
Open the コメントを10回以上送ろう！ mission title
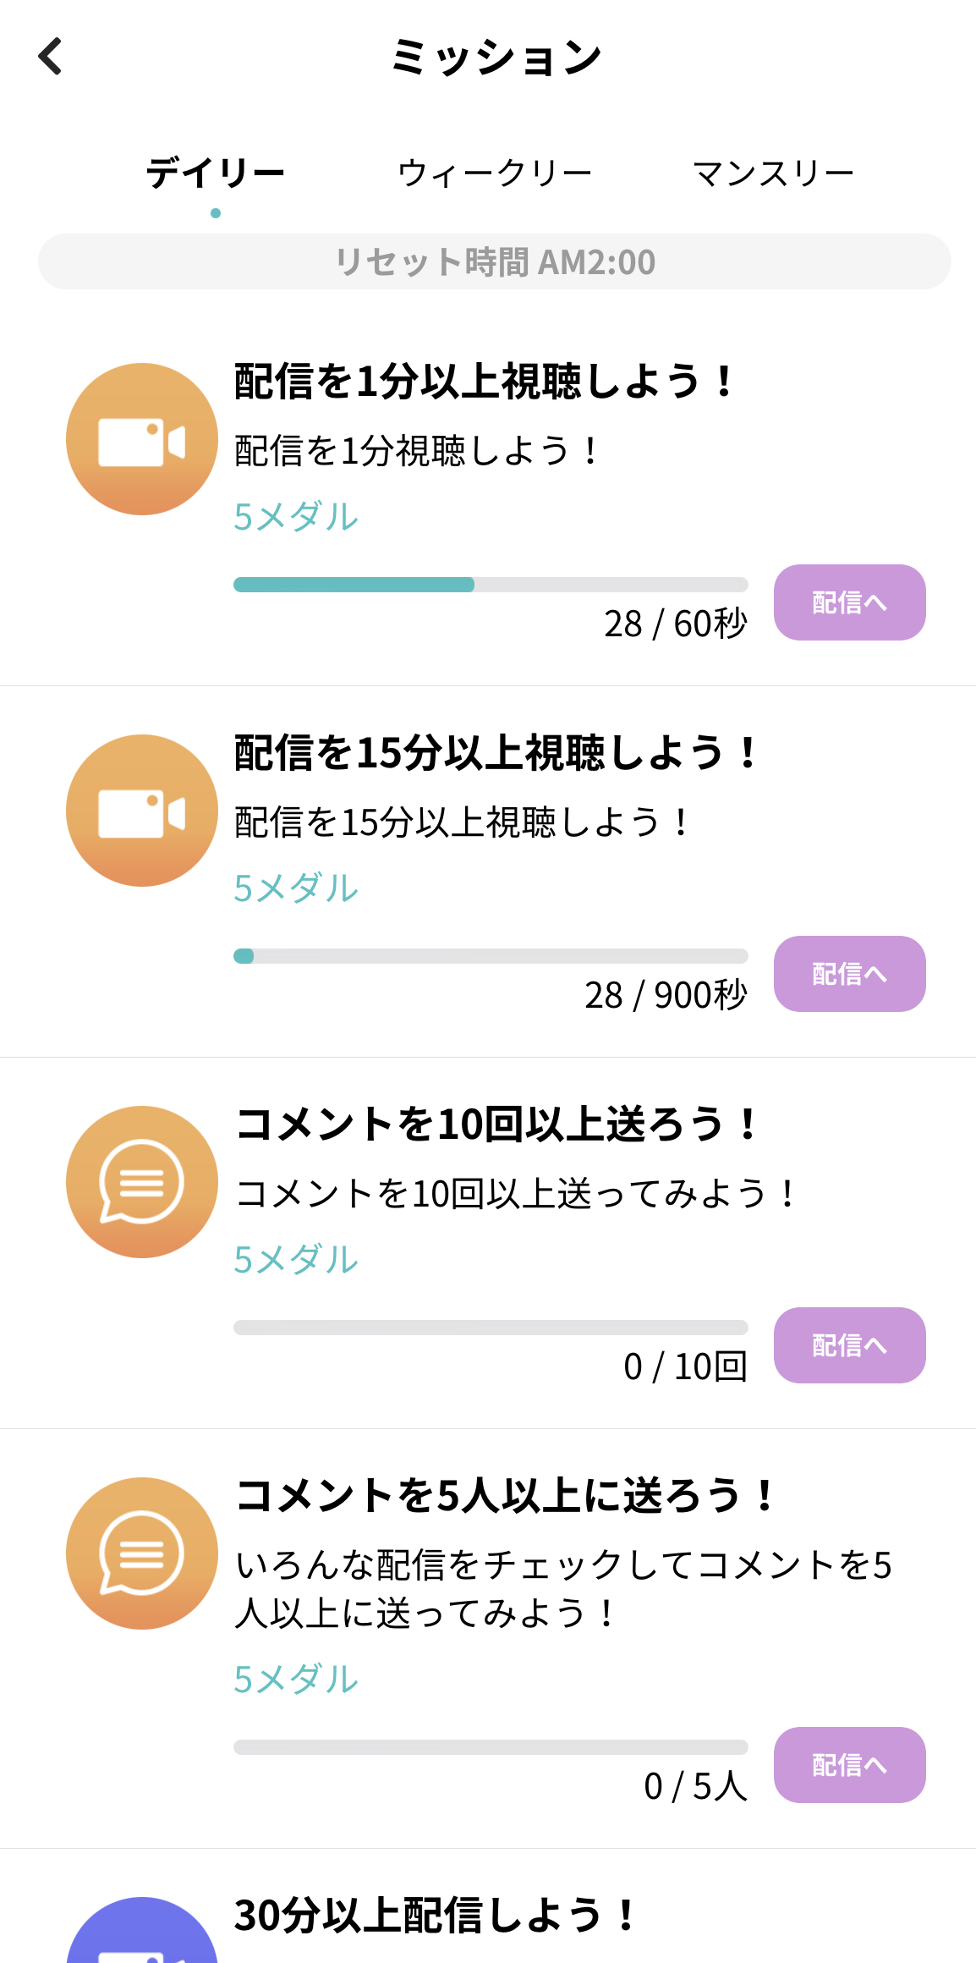496,1124
